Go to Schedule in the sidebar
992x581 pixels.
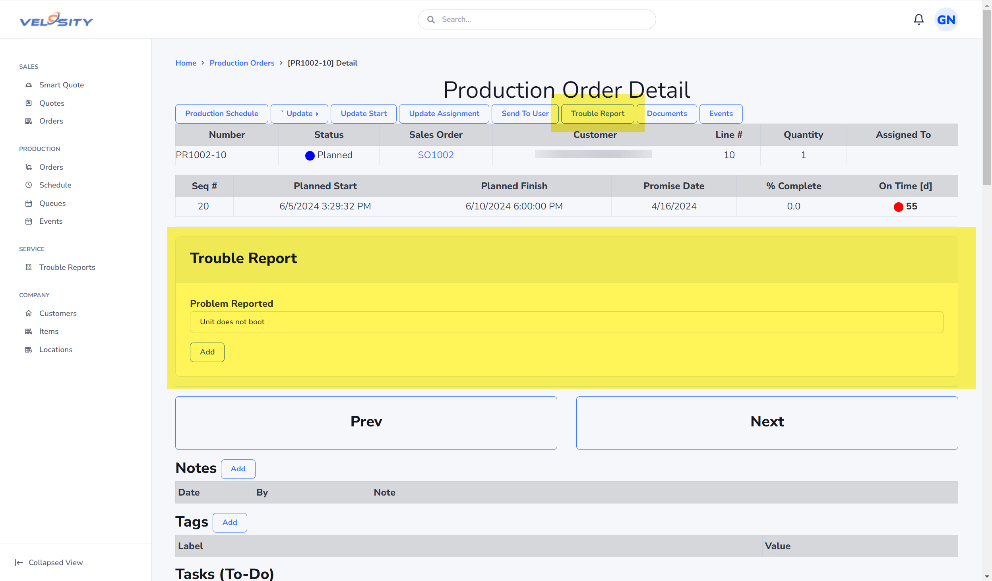pos(55,185)
